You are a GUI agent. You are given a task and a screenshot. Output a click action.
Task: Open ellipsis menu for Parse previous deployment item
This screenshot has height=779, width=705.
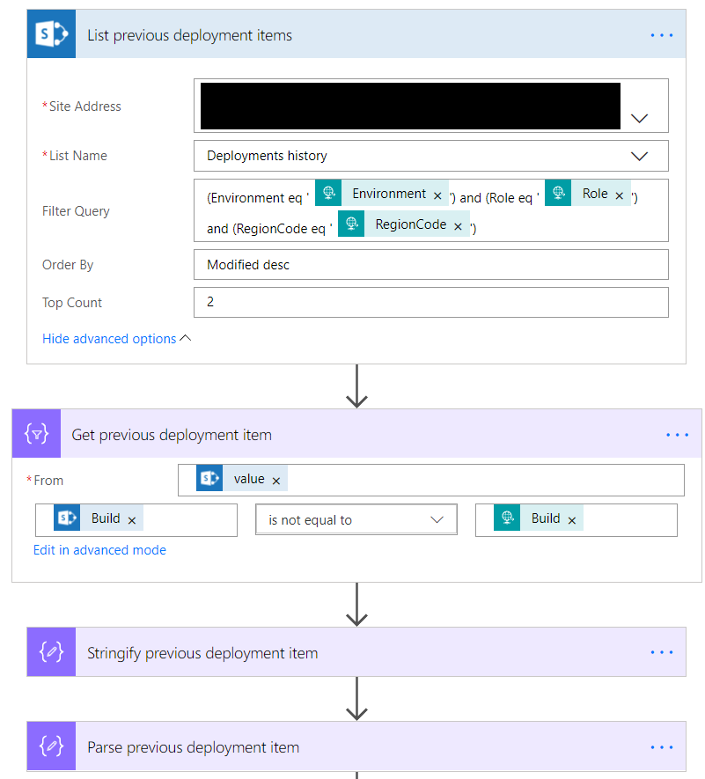click(x=661, y=747)
